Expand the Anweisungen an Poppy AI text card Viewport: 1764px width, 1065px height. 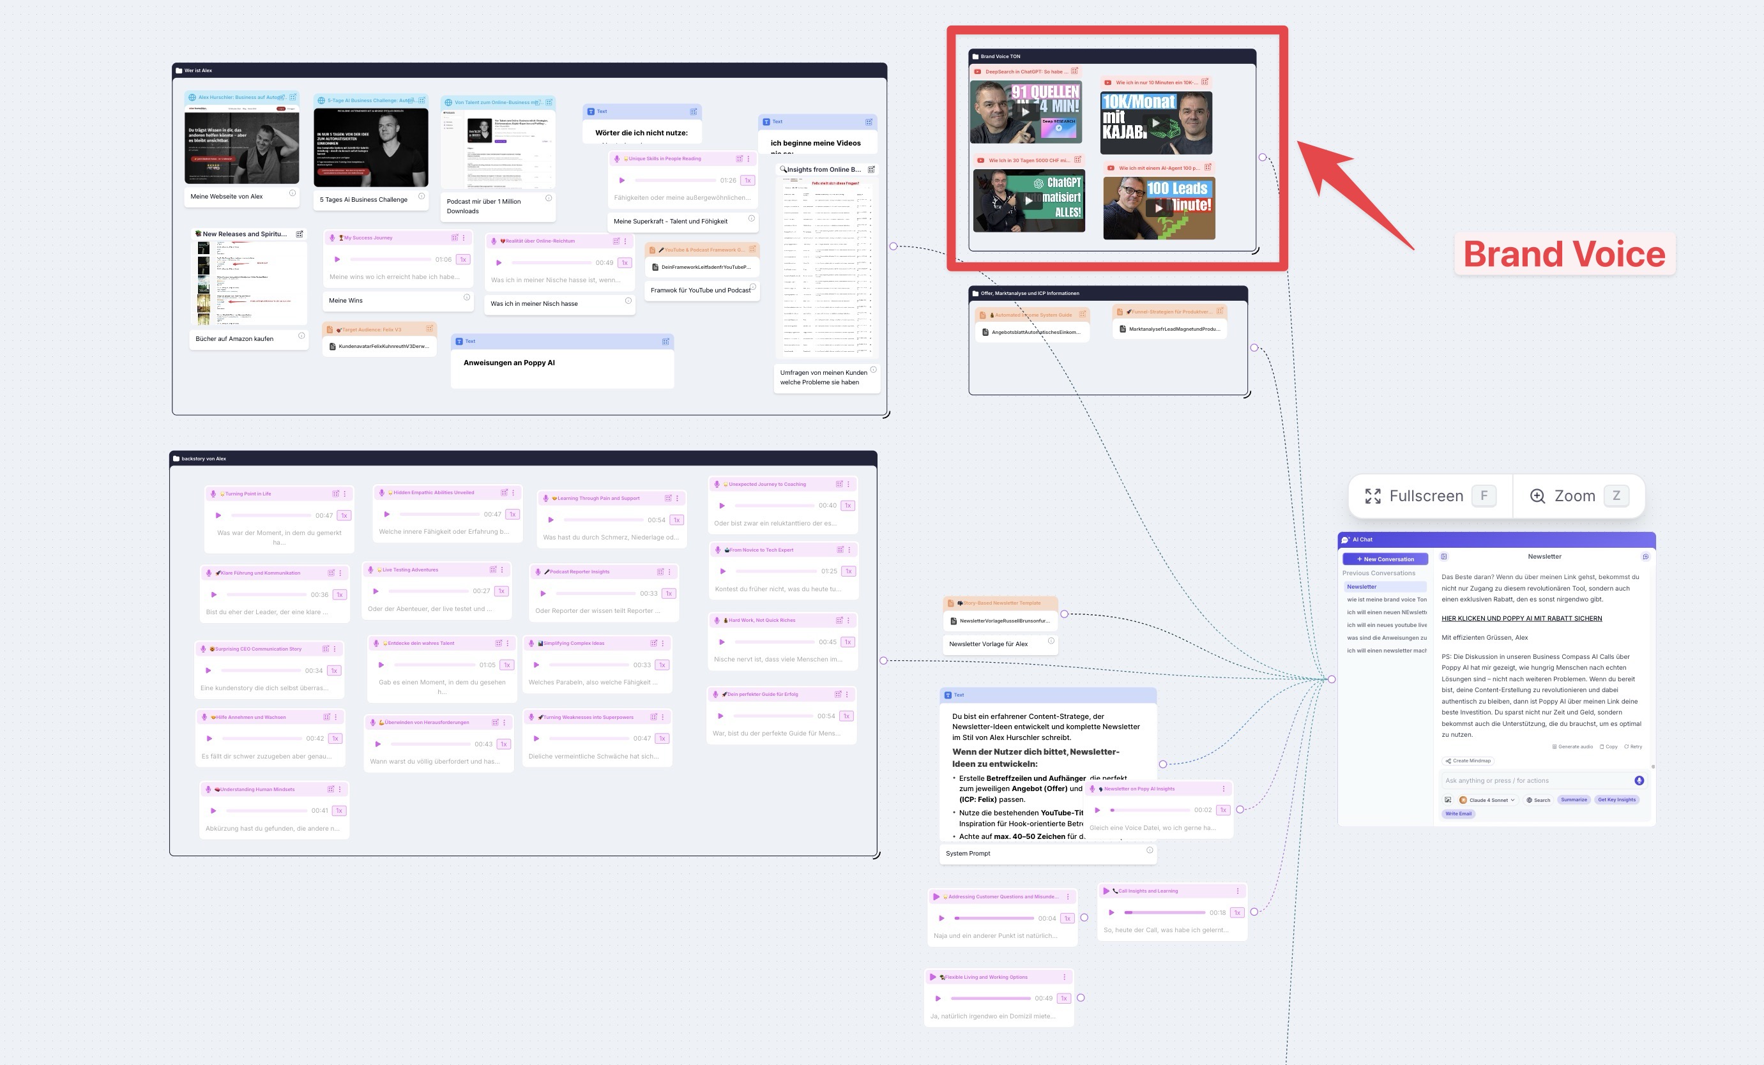665,342
